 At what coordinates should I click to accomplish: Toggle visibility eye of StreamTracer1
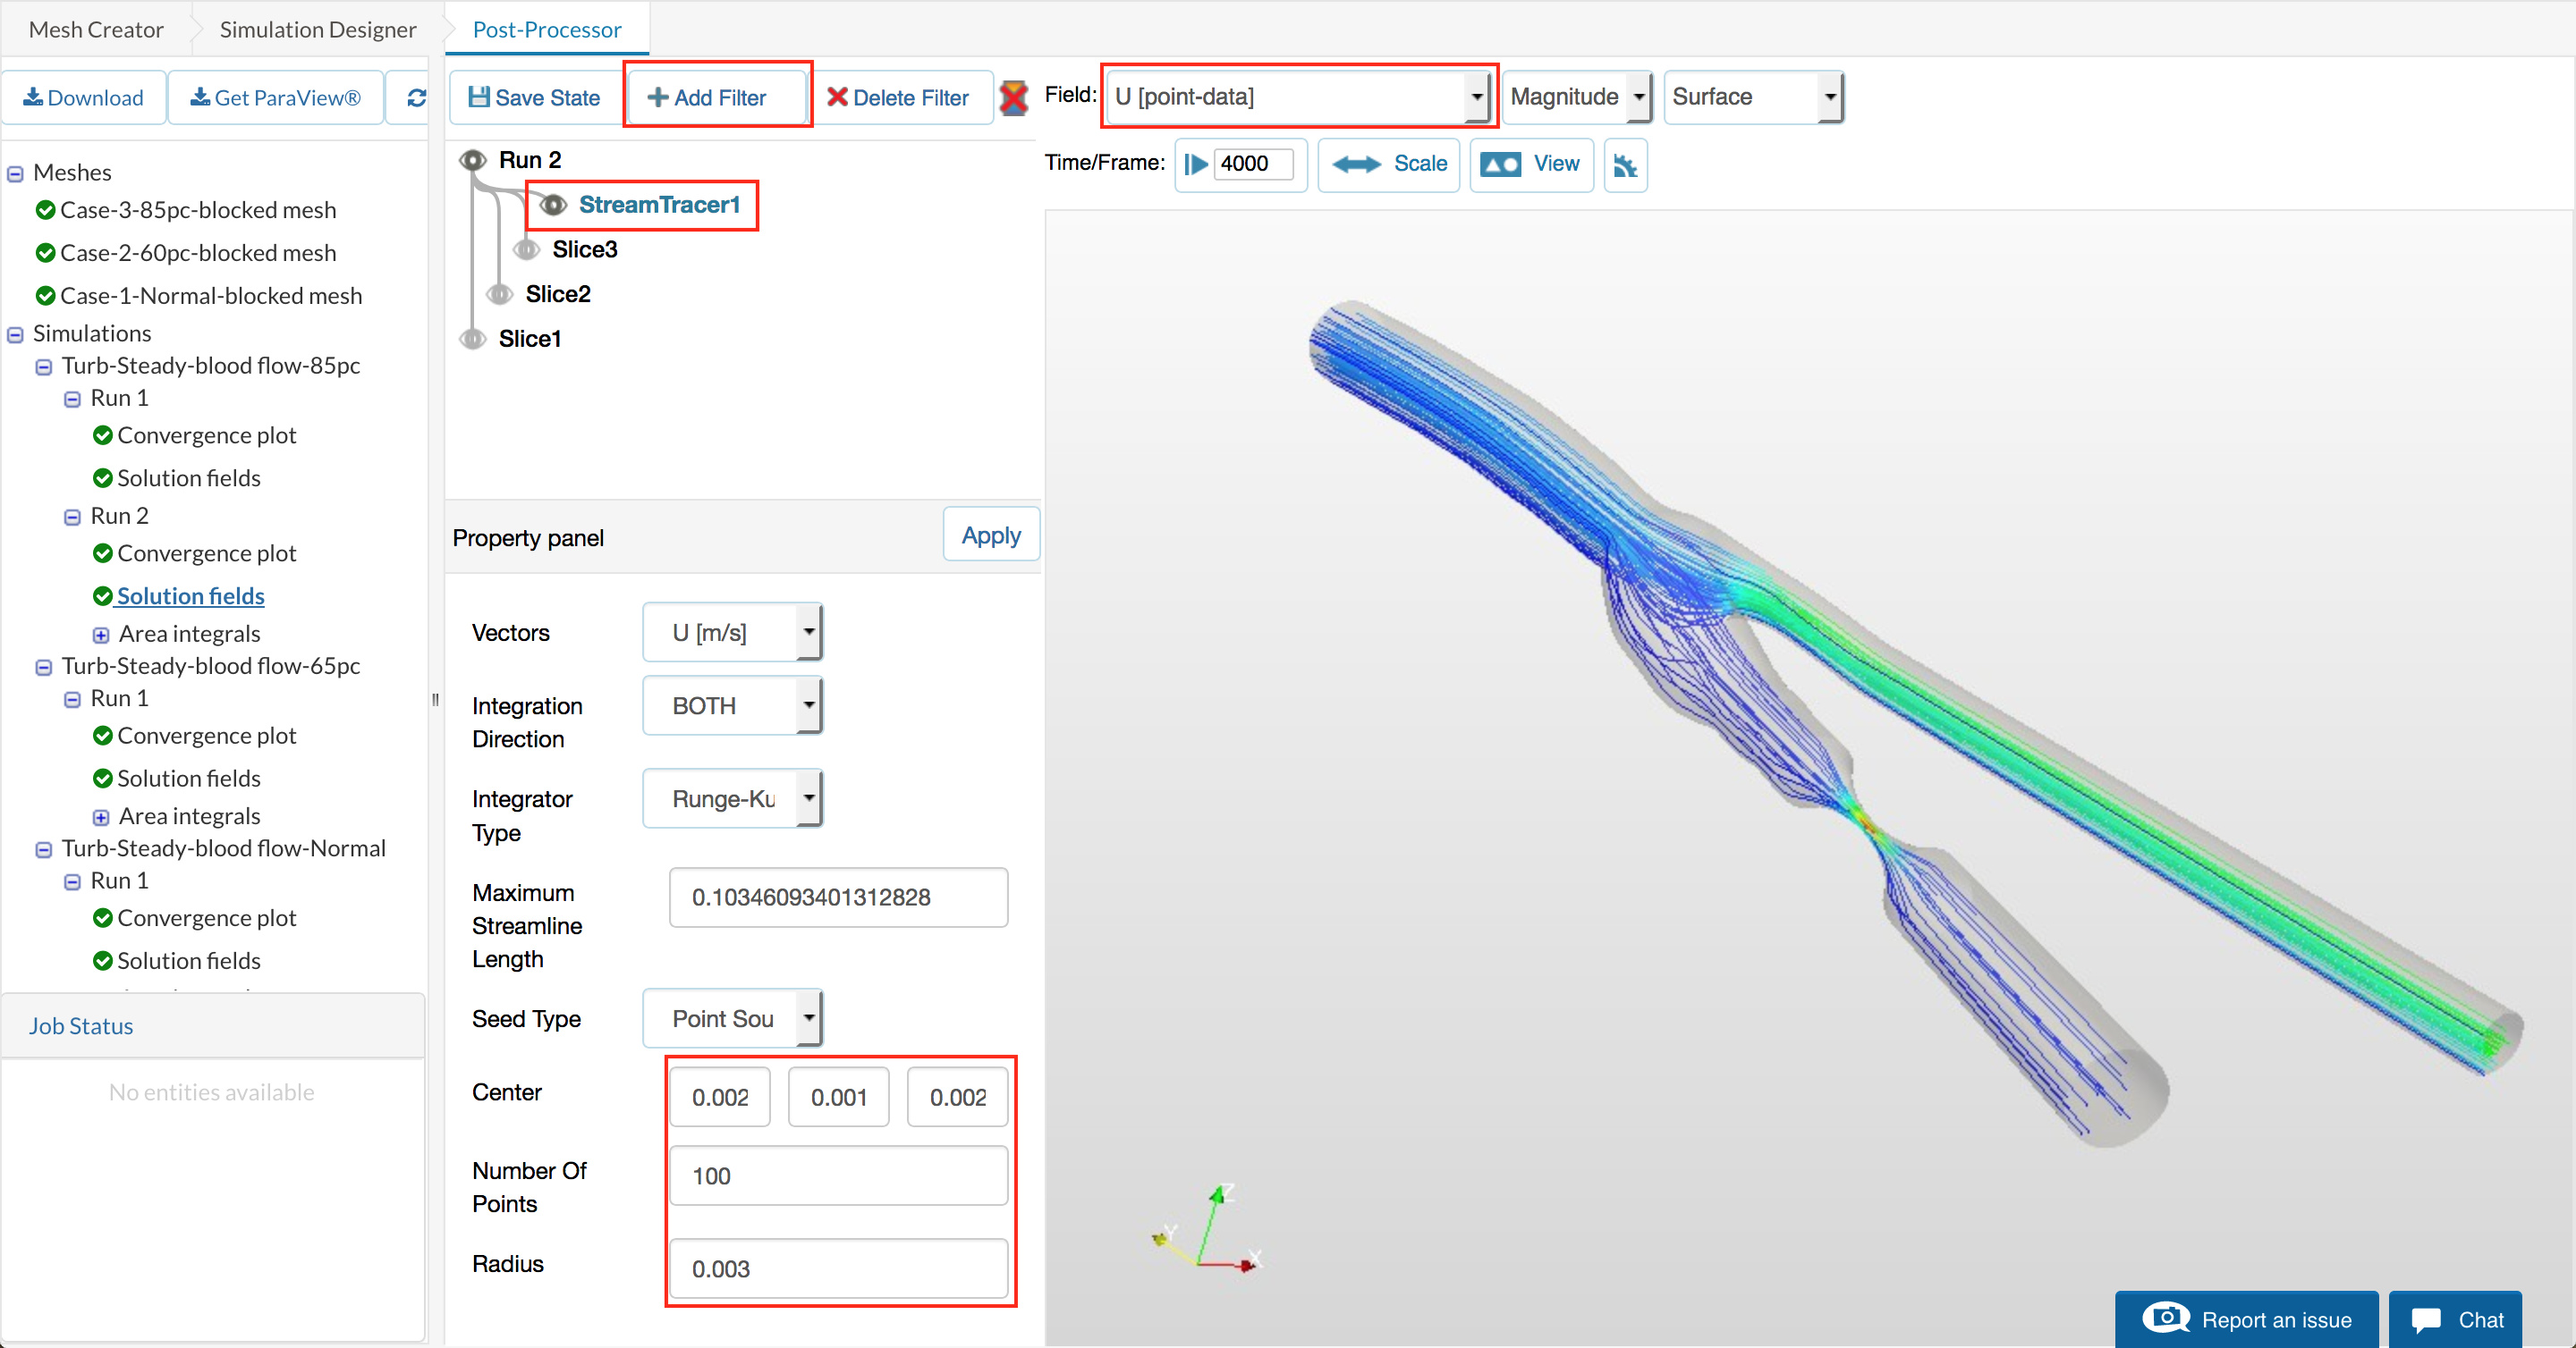tap(553, 205)
